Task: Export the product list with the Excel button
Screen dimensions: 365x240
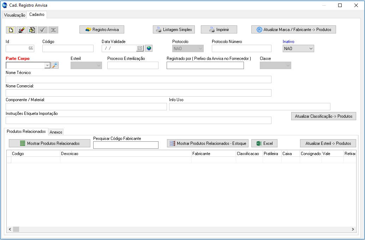Action: [x=264, y=143]
